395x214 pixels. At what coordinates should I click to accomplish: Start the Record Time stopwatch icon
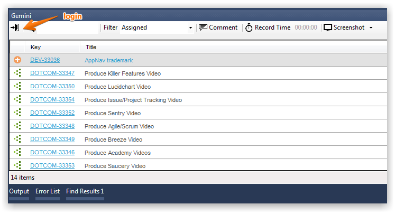[x=249, y=27]
